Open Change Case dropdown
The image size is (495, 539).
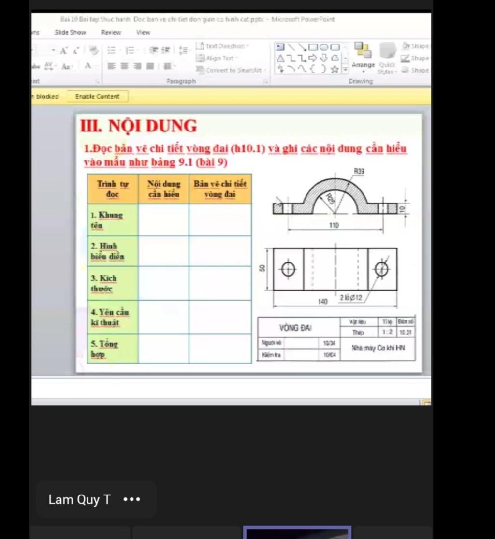pyautogui.click(x=67, y=66)
